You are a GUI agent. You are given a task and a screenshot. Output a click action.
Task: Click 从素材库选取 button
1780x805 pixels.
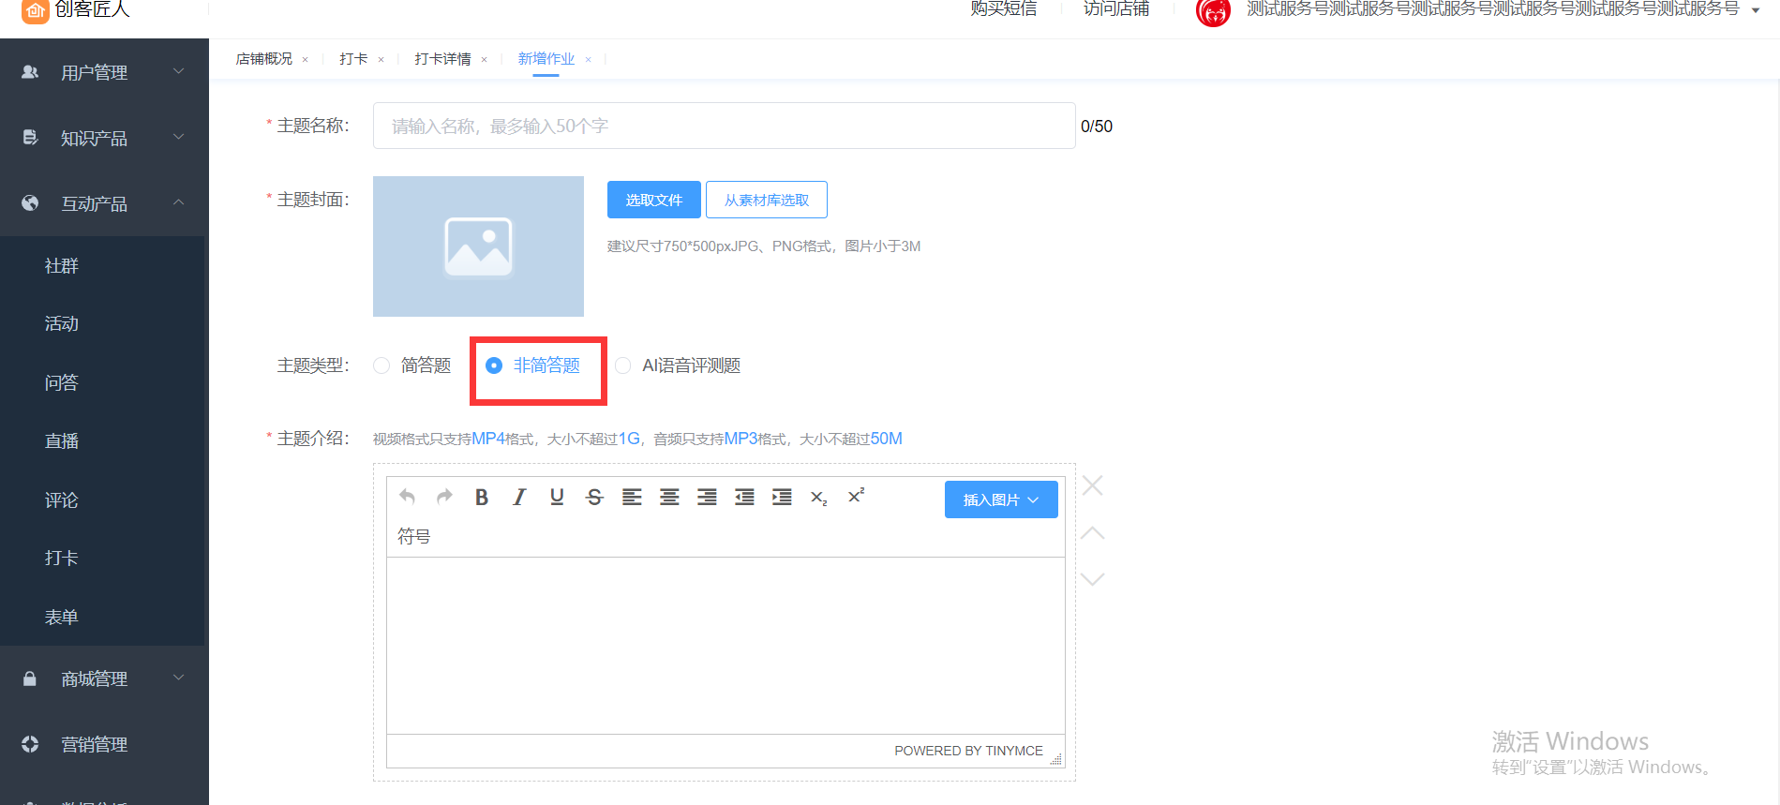coord(766,200)
